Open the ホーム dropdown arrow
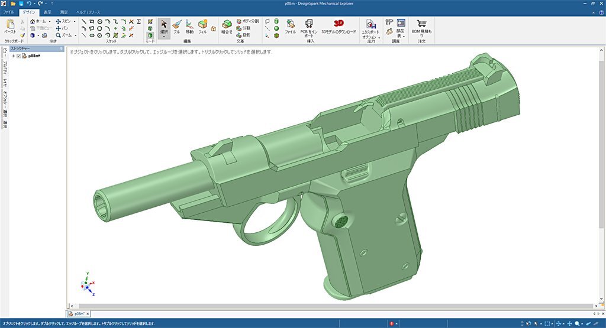606x328 pixels. (50, 22)
